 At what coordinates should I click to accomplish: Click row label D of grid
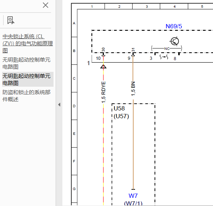tap(74, 106)
